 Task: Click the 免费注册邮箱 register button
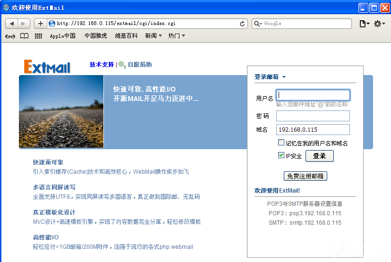(x=305, y=176)
